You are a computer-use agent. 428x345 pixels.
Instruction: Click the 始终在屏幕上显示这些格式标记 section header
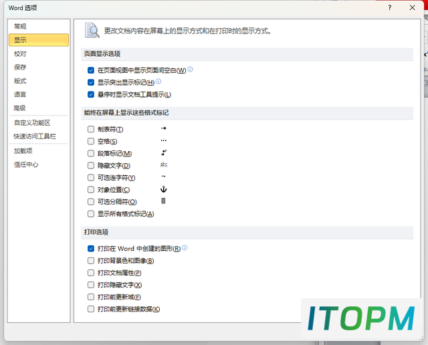pos(247,113)
